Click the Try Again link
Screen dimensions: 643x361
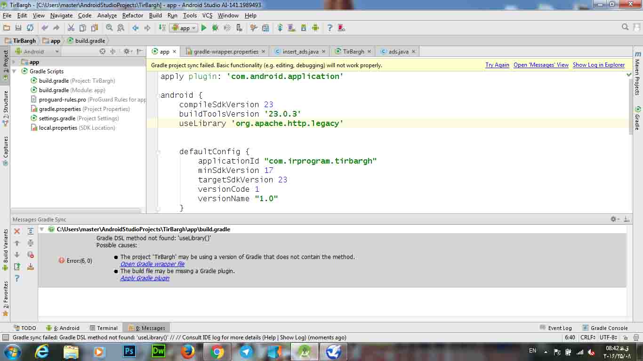click(497, 65)
